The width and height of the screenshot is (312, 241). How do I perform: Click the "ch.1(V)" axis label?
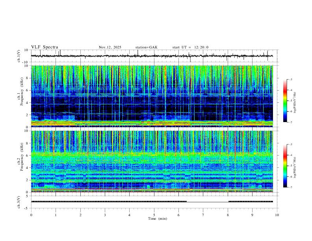point(19,56)
